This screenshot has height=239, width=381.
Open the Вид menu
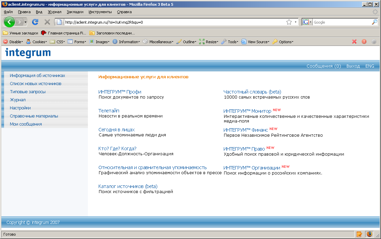click(x=39, y=12)
